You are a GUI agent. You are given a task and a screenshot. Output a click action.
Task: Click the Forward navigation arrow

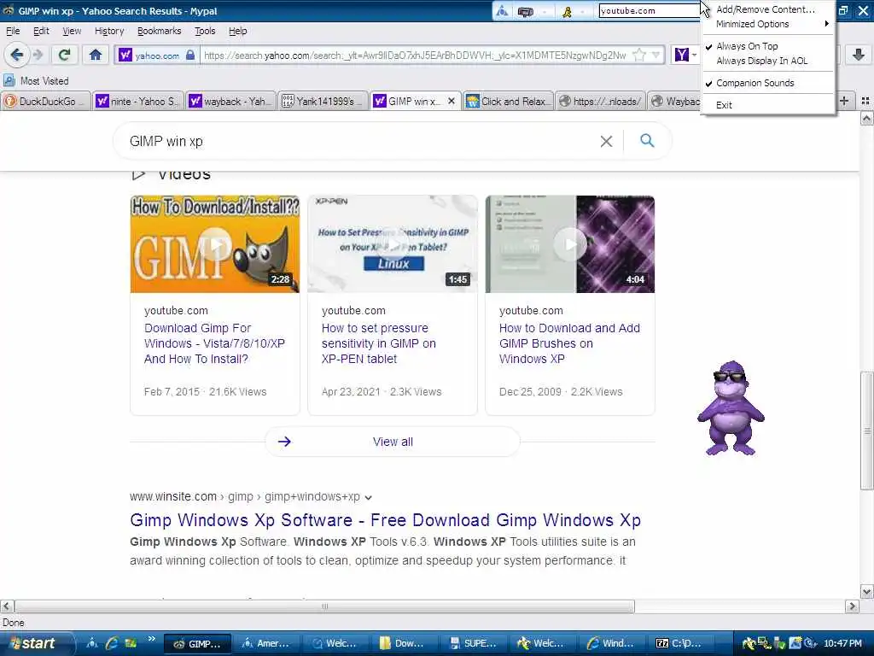click(x=38, y=55)
